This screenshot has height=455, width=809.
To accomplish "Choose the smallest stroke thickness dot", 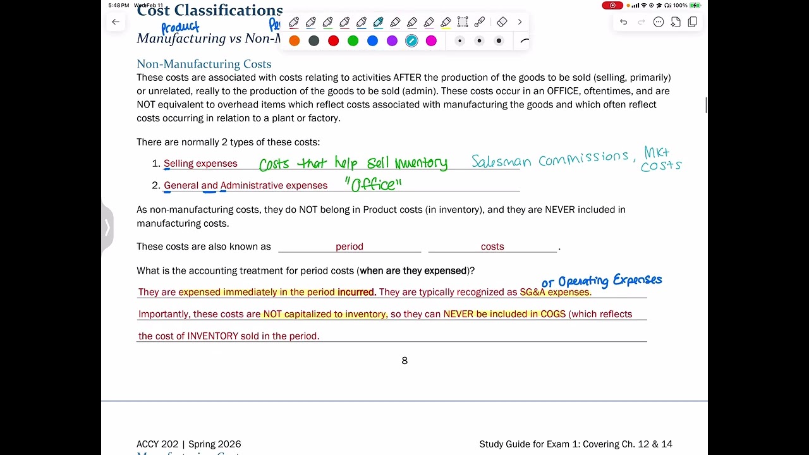I will (x=459, y=41).
